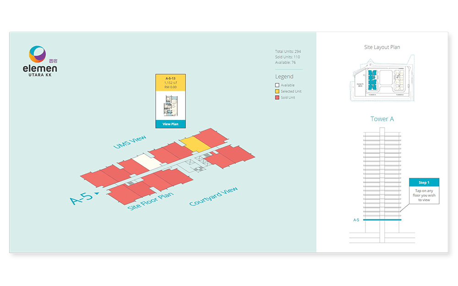Open the Site Layout Plan view
458x286 pixels.
tap(382, 47)
